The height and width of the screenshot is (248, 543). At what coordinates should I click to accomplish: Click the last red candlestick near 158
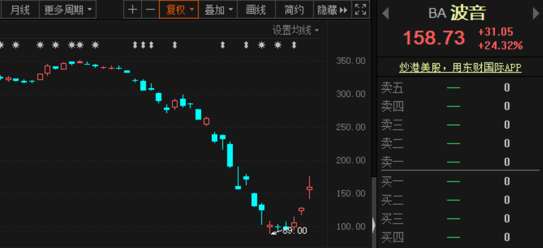click(x=309, y=188)
